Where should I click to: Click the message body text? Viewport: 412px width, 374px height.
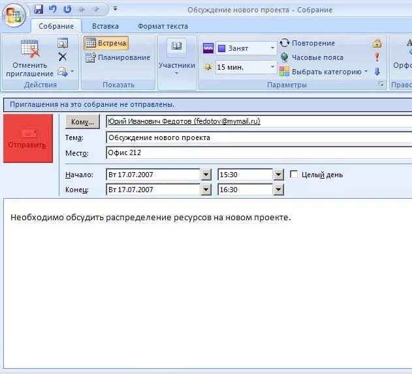click(x=151, y=218)
